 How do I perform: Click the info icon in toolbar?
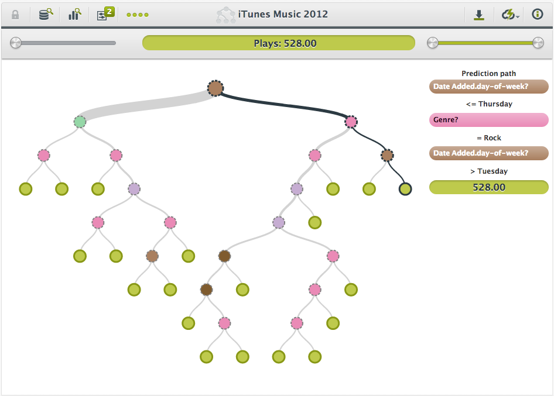click(537, 15)
